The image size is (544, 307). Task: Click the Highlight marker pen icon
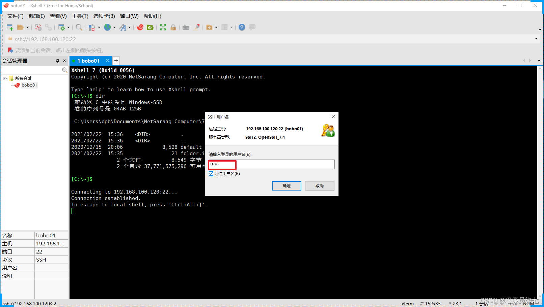coord(196,27)
